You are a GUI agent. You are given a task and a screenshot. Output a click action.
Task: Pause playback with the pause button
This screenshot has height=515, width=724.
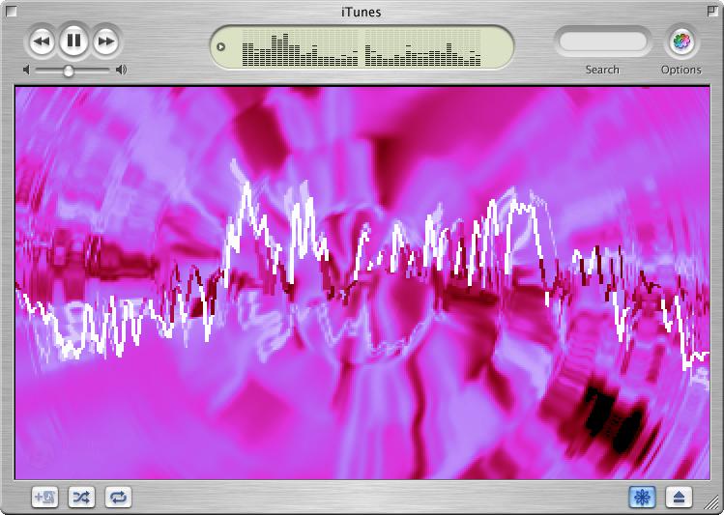[x=73, y=41]
